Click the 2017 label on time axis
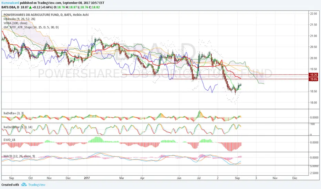Image resolution: width=321 pixels, height=189 pixels. [87, 178]
